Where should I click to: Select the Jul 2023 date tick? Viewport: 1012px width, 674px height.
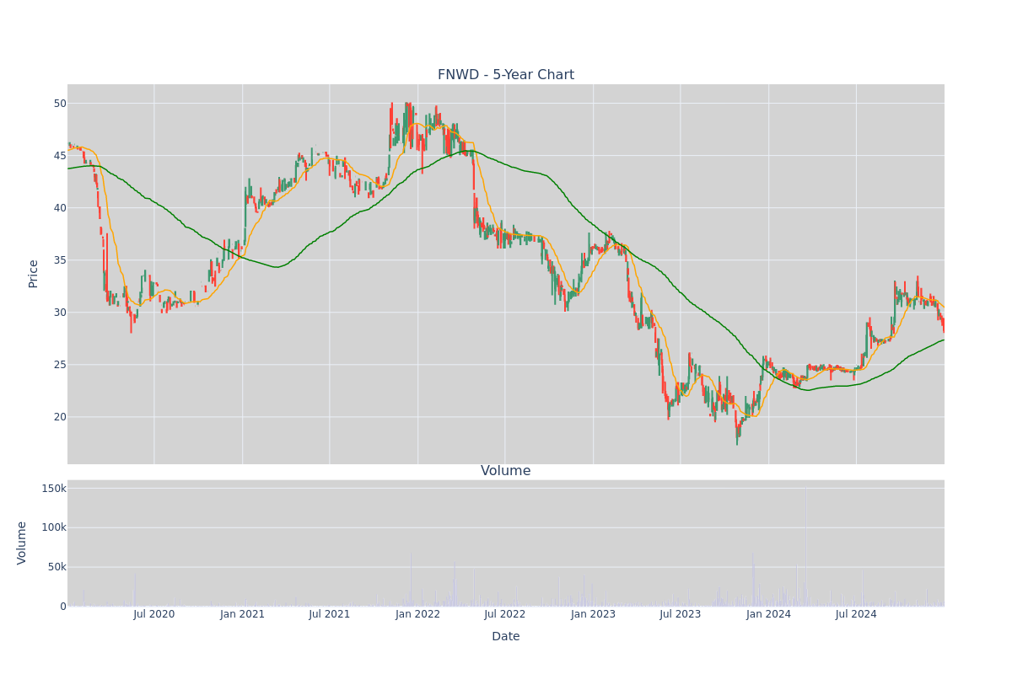click(681, 614)
